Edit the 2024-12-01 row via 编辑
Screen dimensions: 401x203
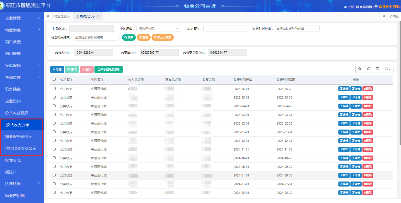click(x=344, y=141)
